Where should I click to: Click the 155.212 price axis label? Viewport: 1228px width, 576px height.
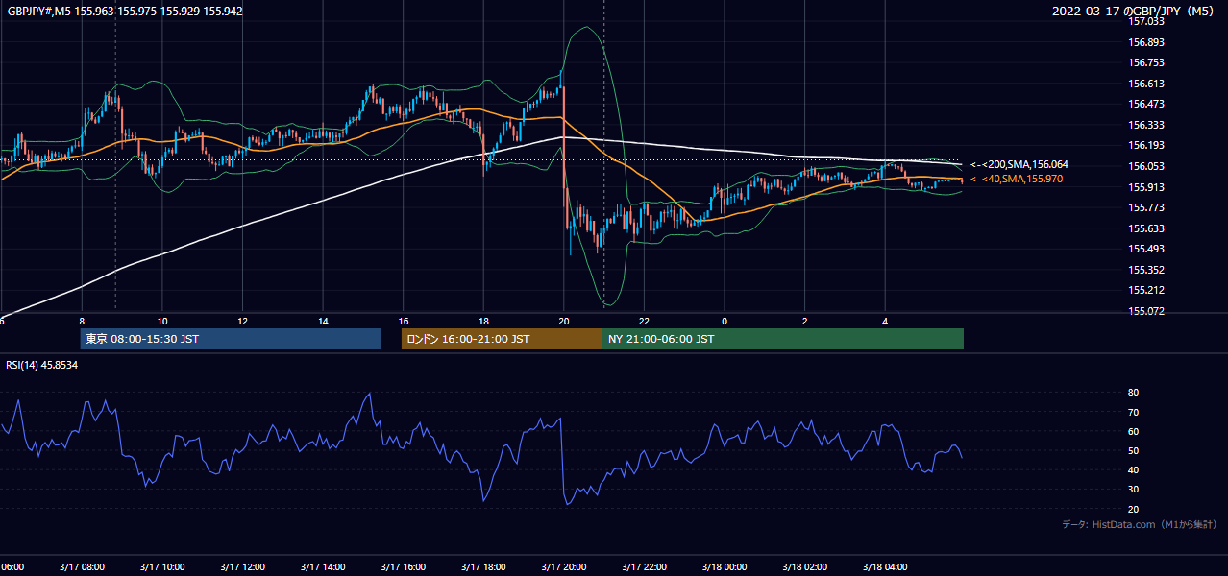1146,290
